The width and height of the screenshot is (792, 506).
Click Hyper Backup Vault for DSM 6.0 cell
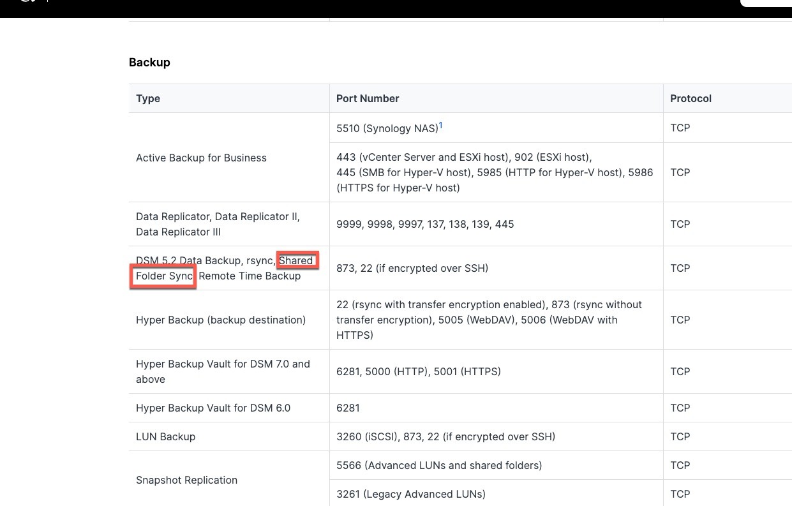(213, 408)
